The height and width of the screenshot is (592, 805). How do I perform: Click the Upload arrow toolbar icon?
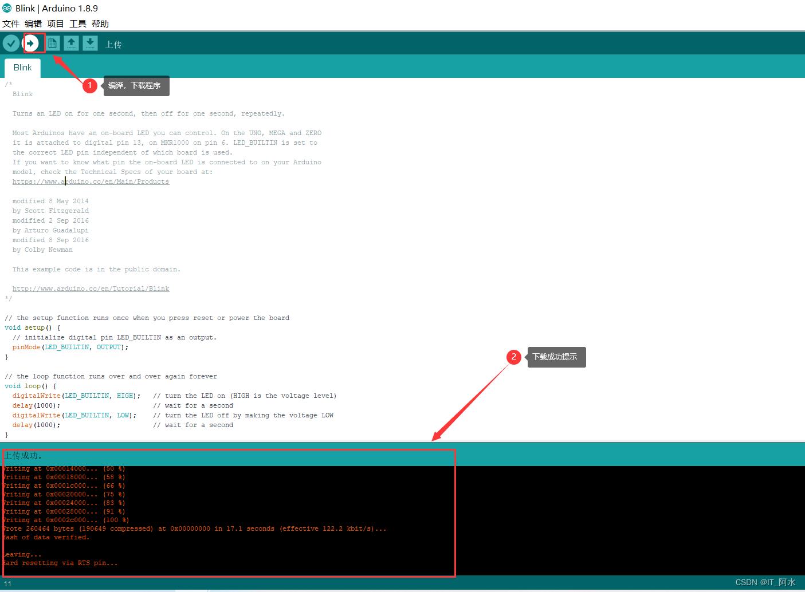[x=32, y=43]
